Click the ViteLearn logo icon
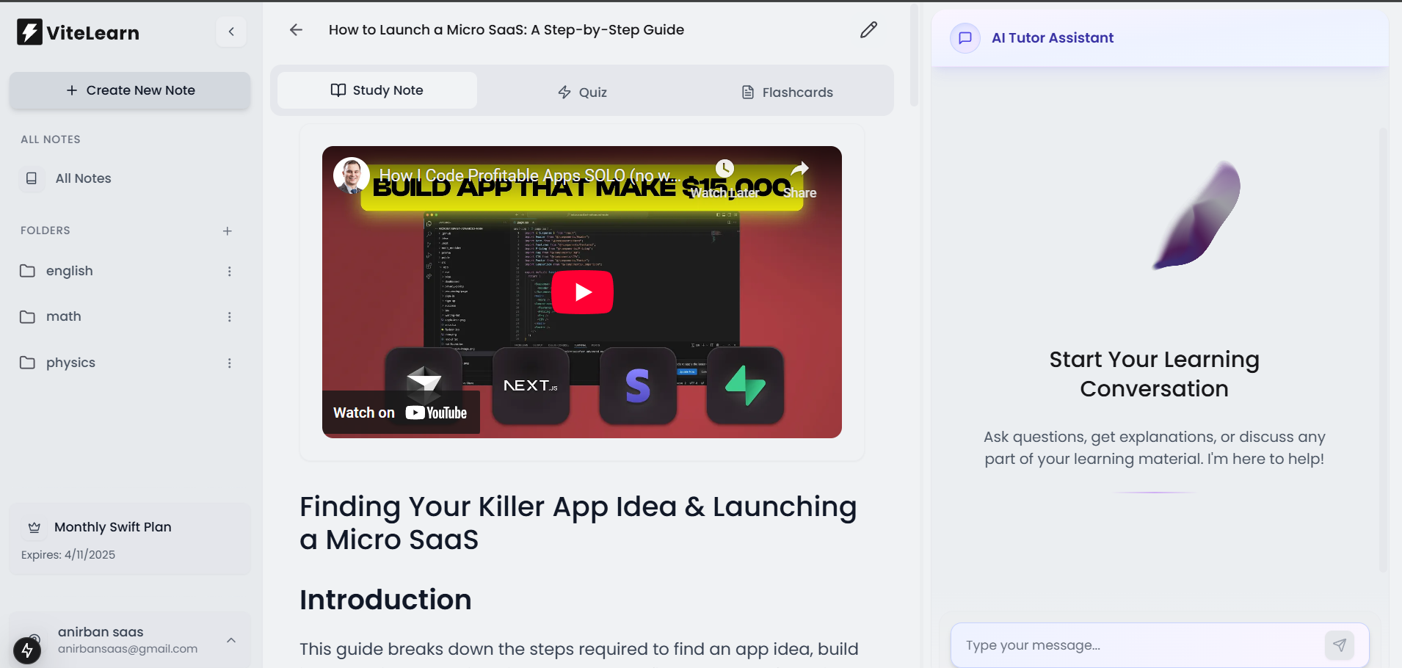 pos(30,32)
